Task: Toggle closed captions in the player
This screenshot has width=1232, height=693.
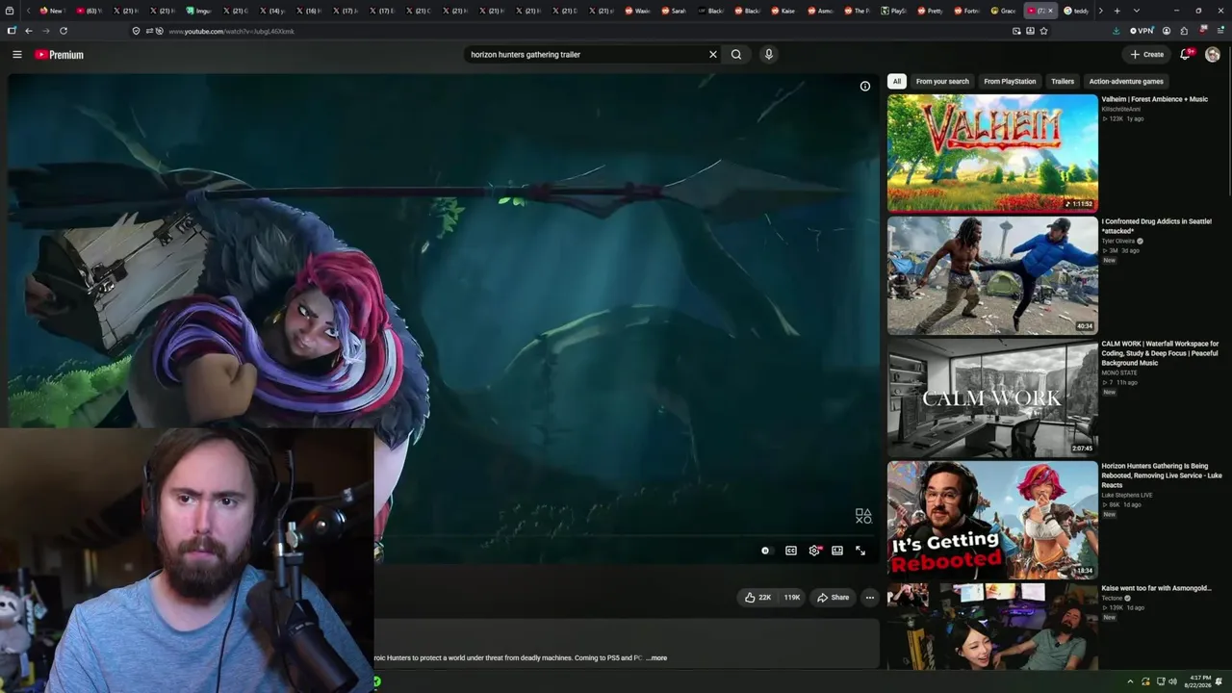Action: 791,551
